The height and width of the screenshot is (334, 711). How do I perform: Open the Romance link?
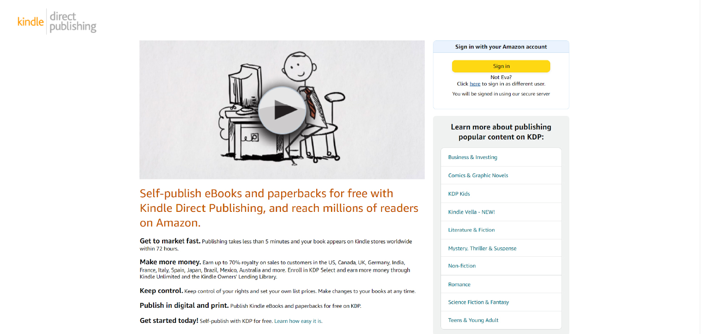click(459, 284)
